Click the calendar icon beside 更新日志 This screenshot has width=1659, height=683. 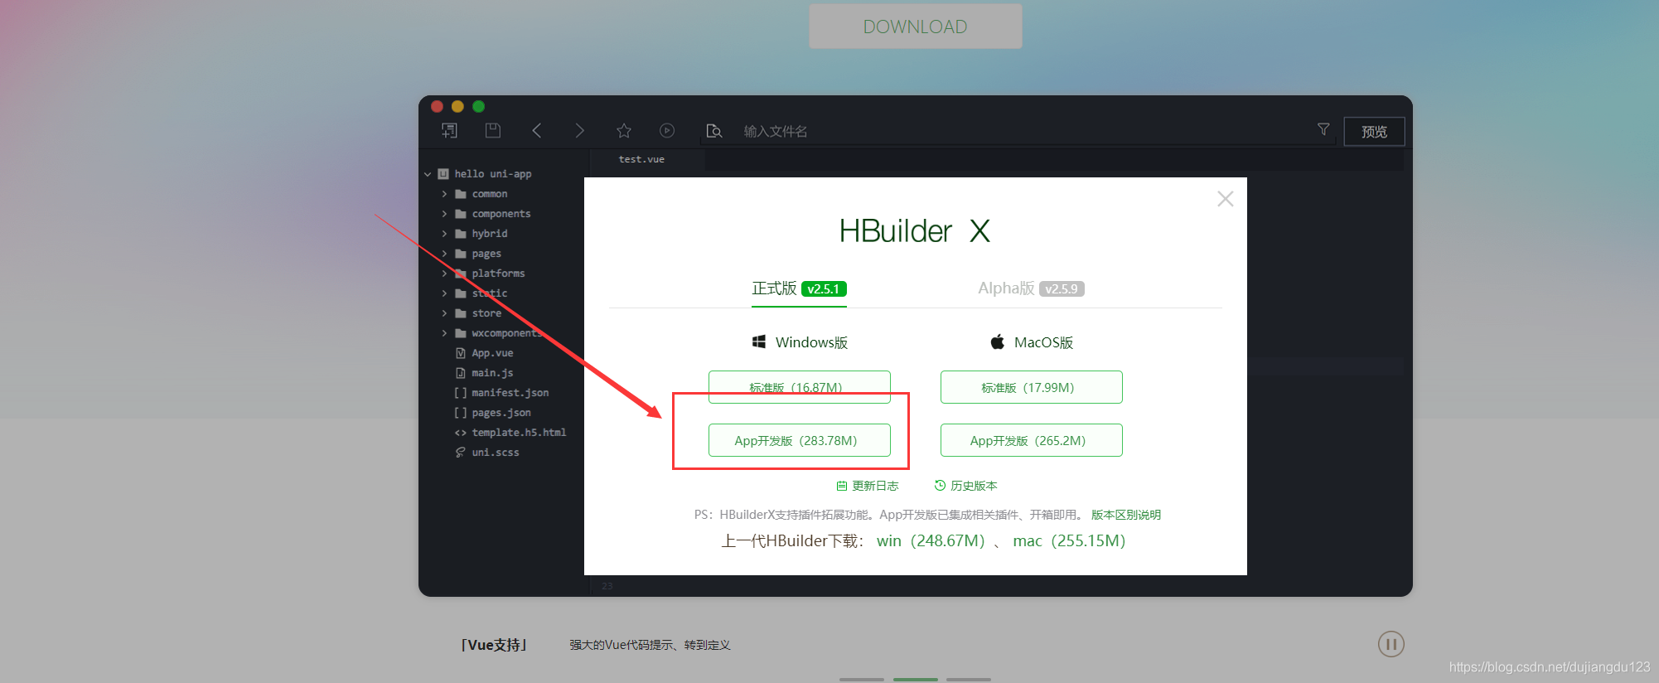(x=842, y=486)
